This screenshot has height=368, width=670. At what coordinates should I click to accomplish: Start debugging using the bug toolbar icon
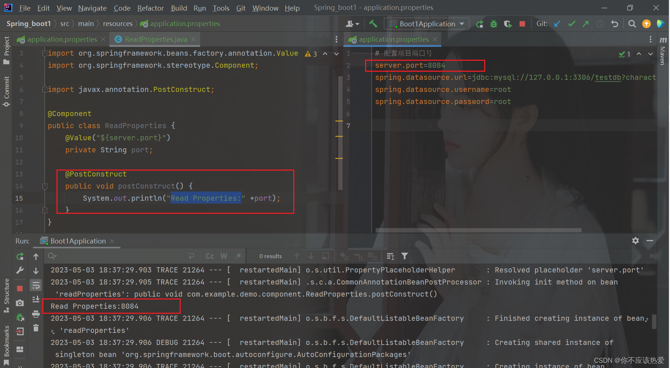(493, 23)
